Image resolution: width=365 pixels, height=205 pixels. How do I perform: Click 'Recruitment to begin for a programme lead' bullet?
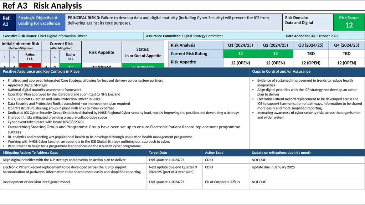(74, 146)
